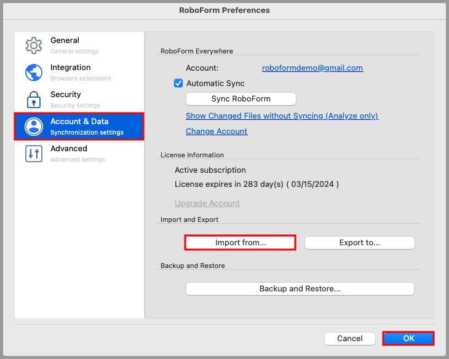Viewport: 449px width, 359px height.
Task: Click the globe icon for Integration
Action: pyautogui.click(x=33, y=73)
